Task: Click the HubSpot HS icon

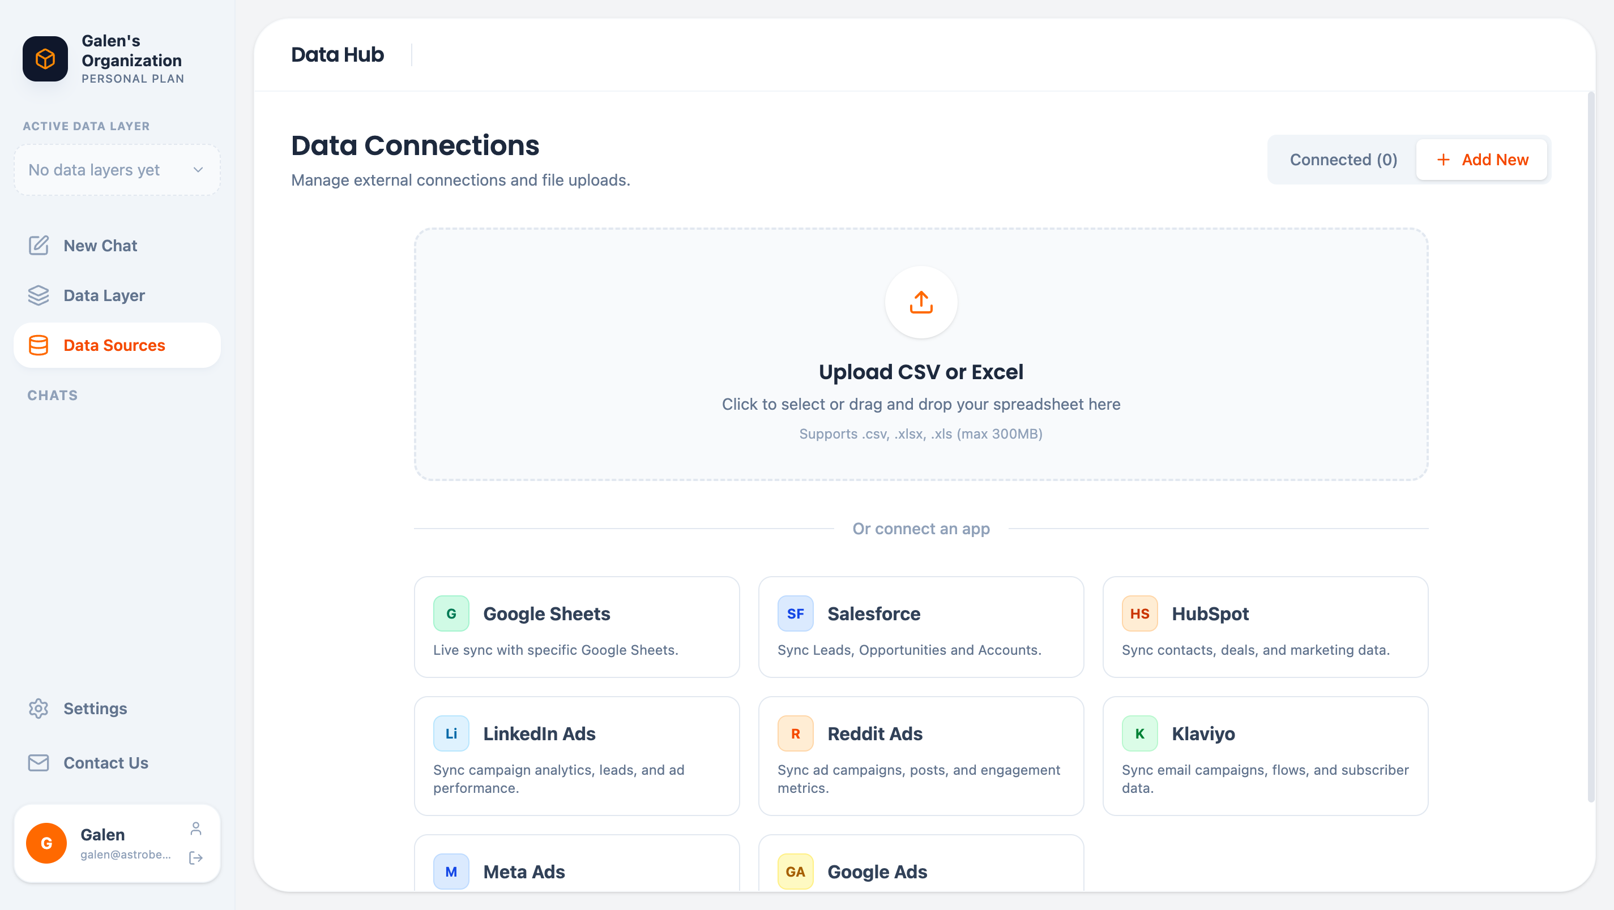Action: [1138, 613]
